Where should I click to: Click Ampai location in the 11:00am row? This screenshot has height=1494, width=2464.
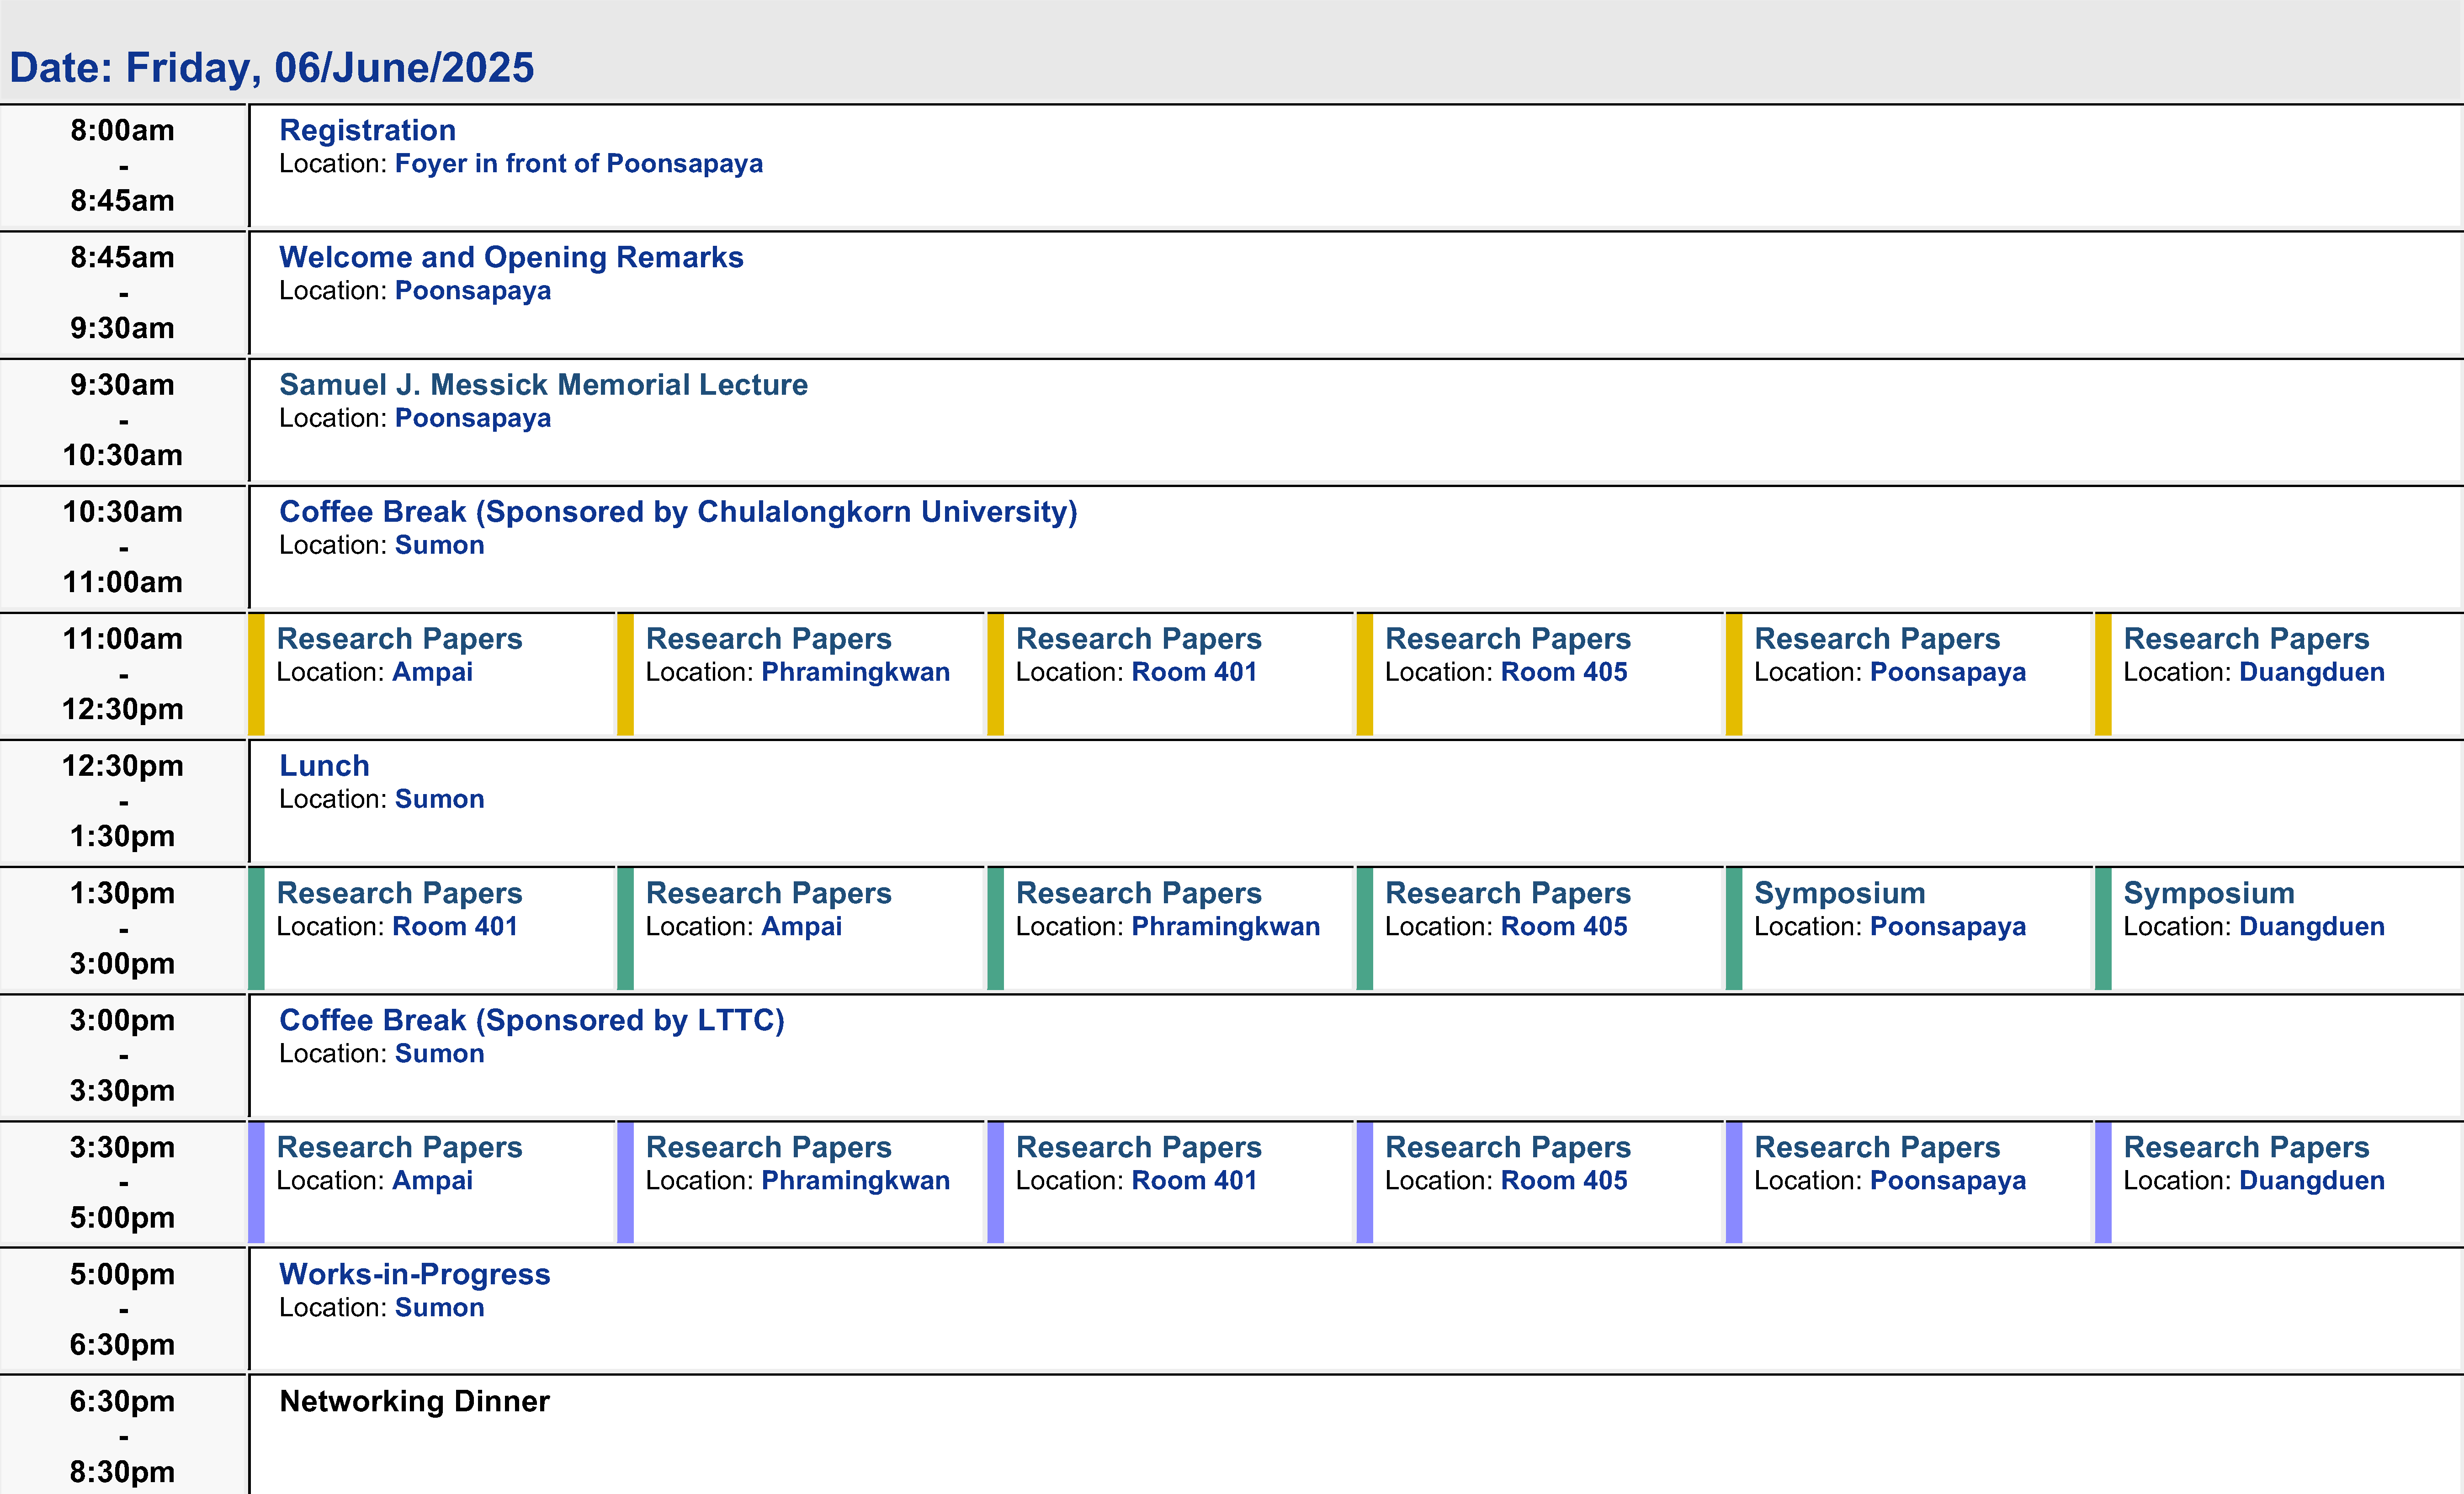[x=432, y=672]
